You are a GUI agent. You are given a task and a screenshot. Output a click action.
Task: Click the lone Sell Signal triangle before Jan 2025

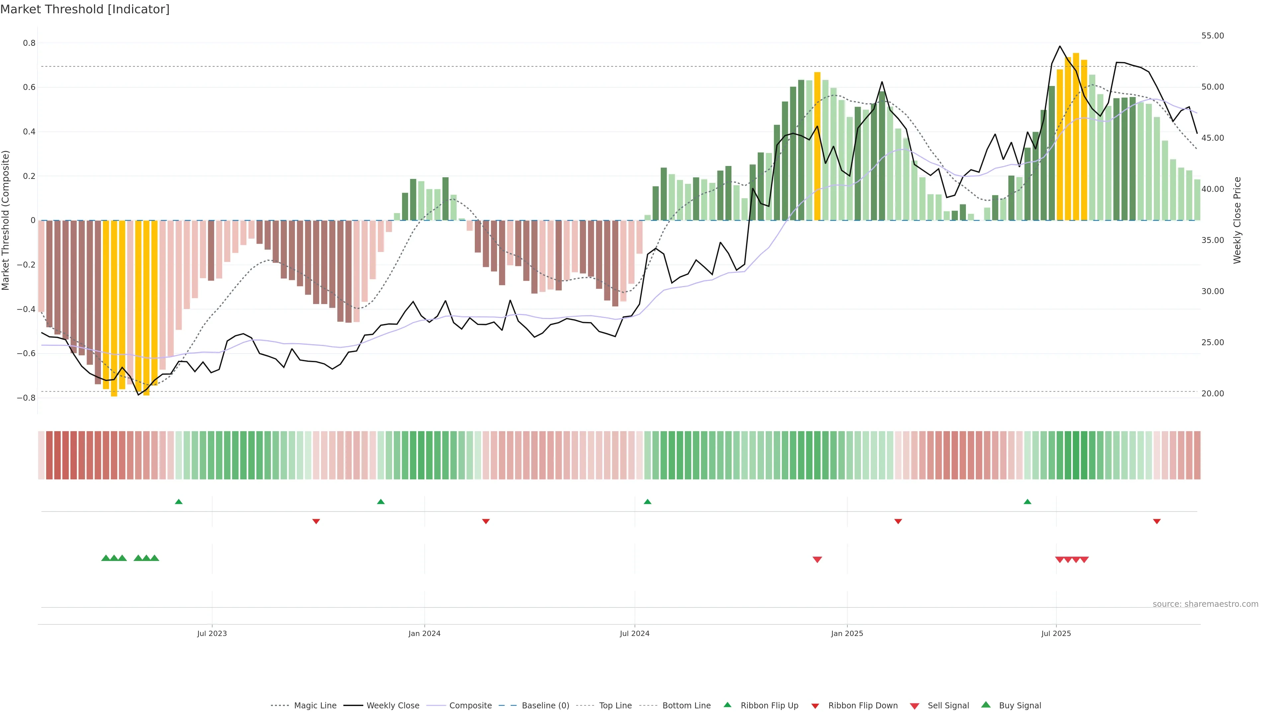(x=817, y=560)
